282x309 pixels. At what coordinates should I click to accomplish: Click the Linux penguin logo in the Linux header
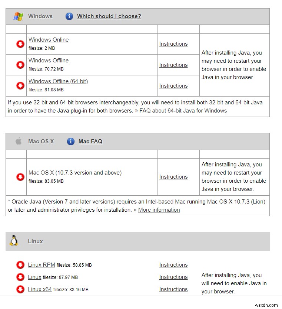14,241
